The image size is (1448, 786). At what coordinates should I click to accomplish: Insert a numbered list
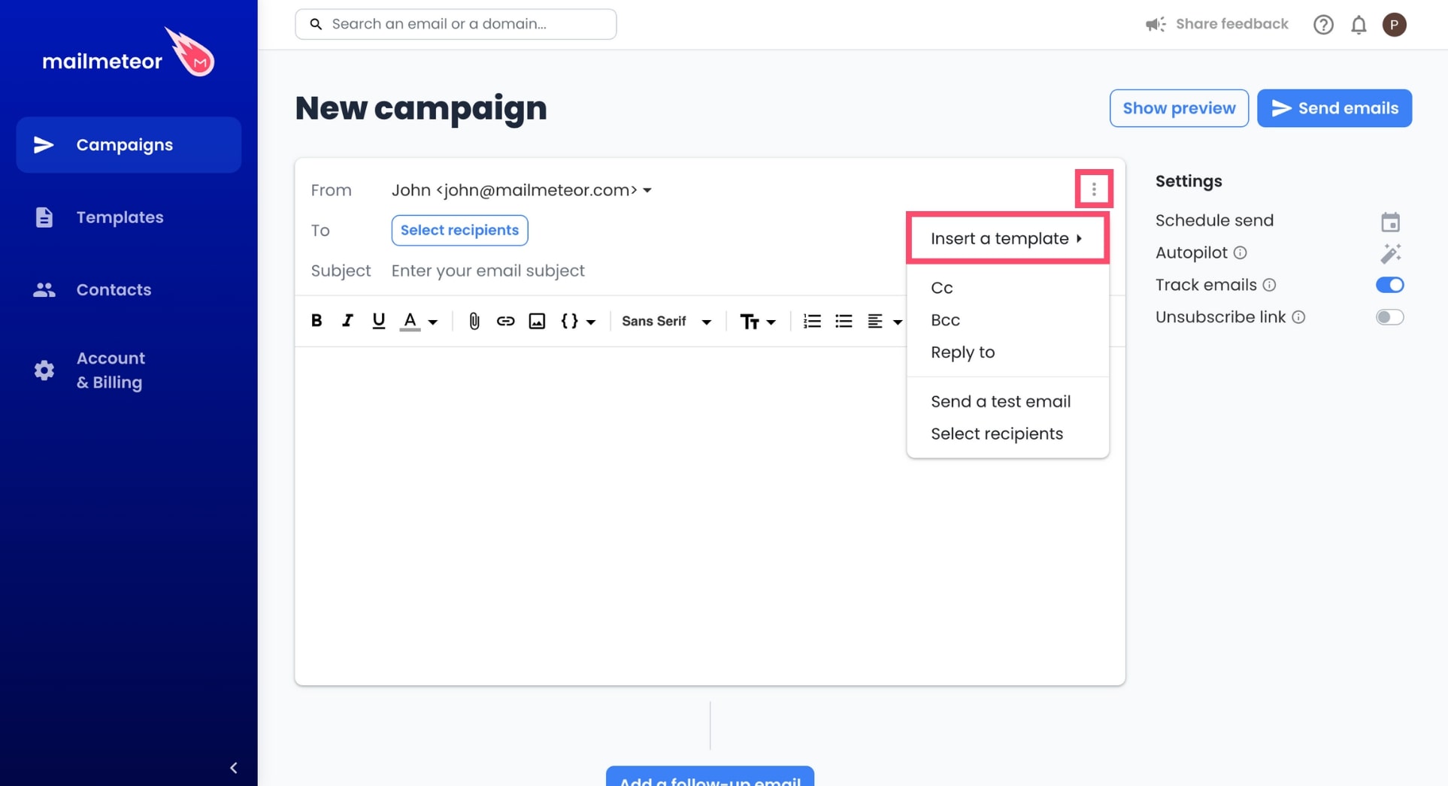point(812,321)
